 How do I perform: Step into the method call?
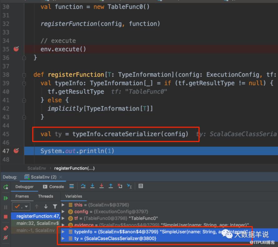pos(92,186)
